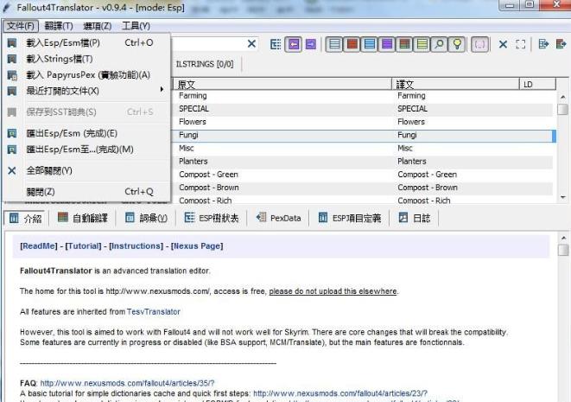
Task: Select the Fungi row in the list
Action: [x=285, y=136]
